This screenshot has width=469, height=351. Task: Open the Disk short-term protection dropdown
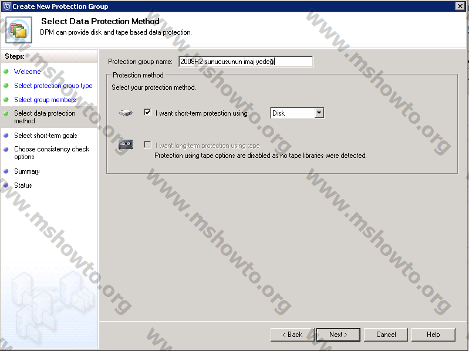(319, 113)
